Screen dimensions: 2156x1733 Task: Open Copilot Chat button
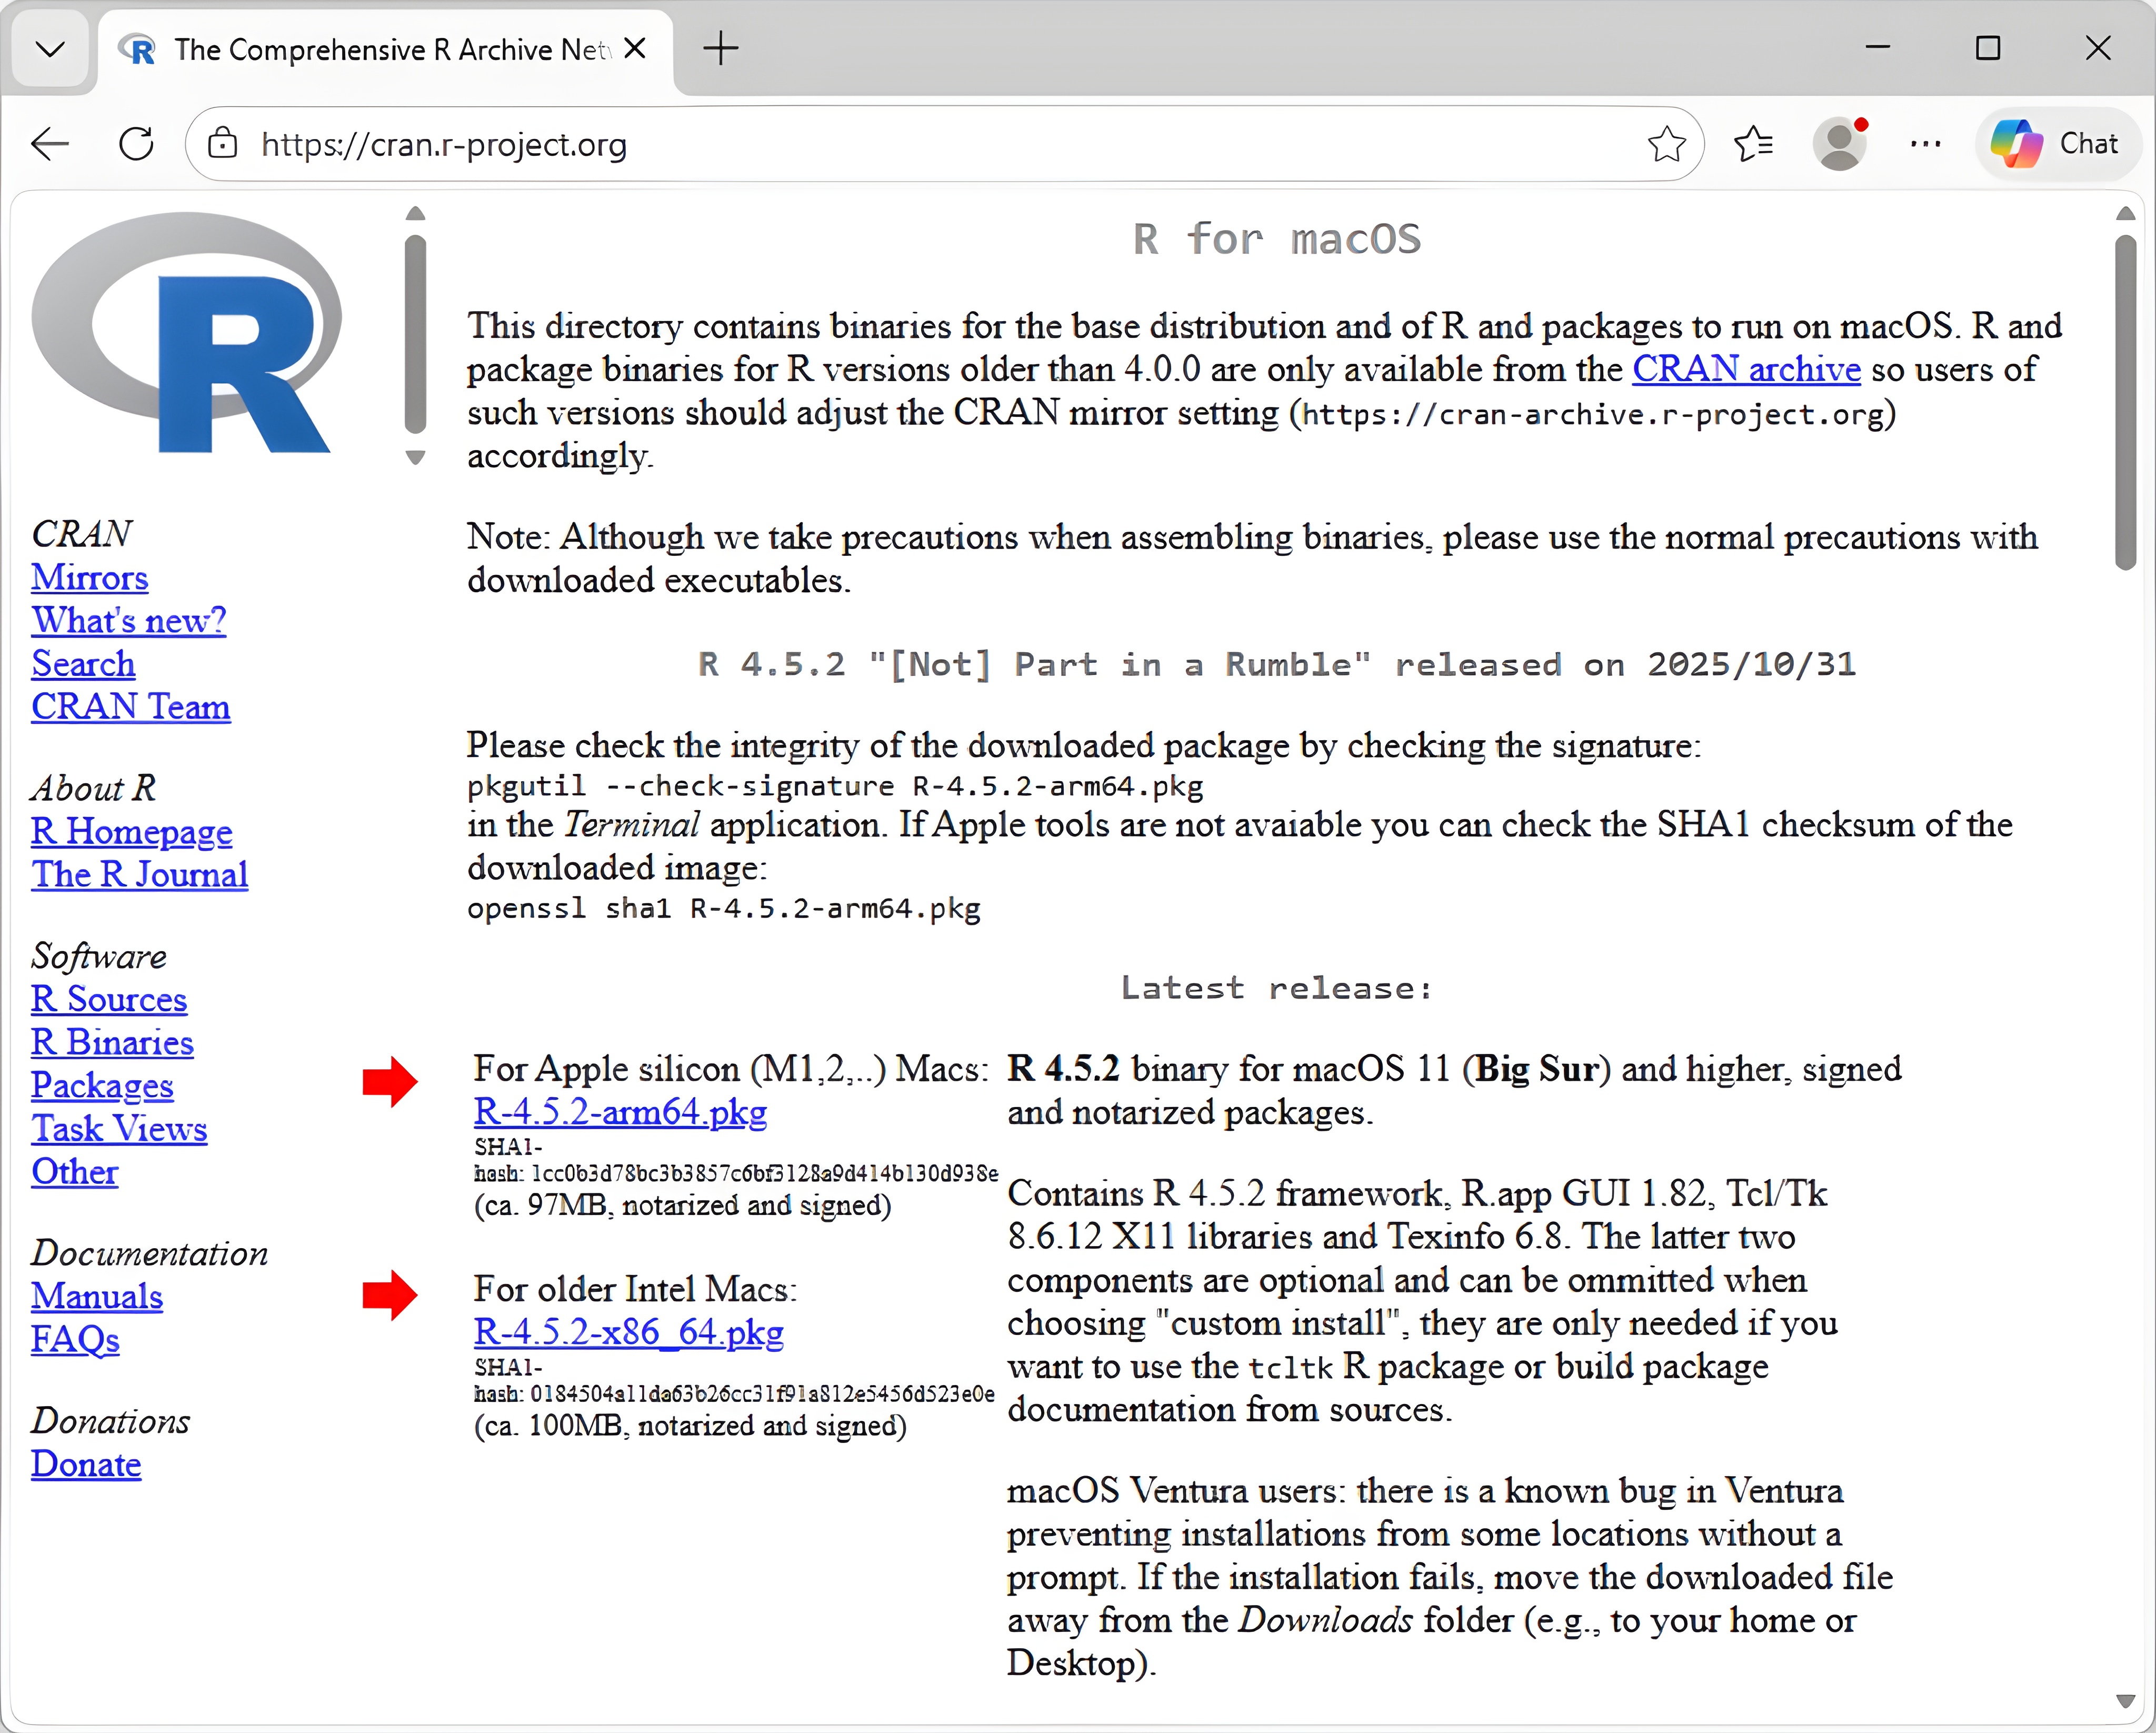tap(2056, 144)
